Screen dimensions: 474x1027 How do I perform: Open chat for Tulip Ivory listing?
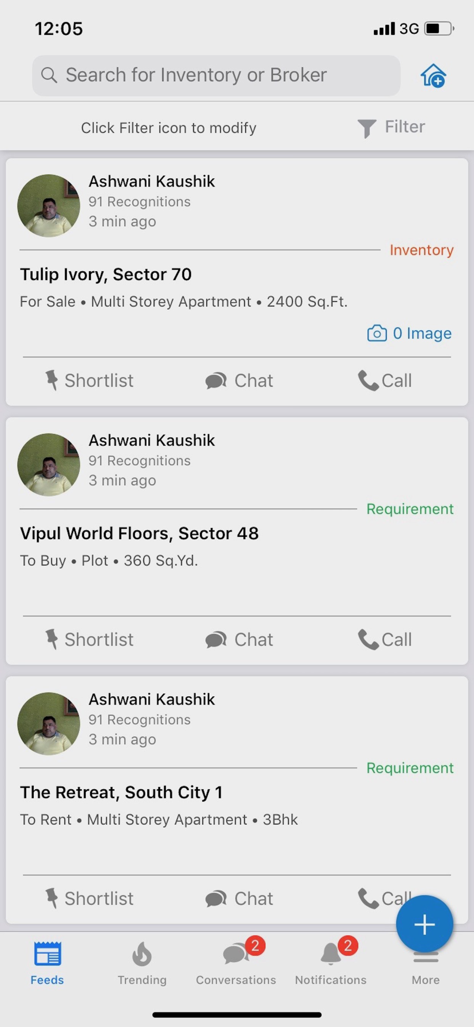[x=239, y=381]
